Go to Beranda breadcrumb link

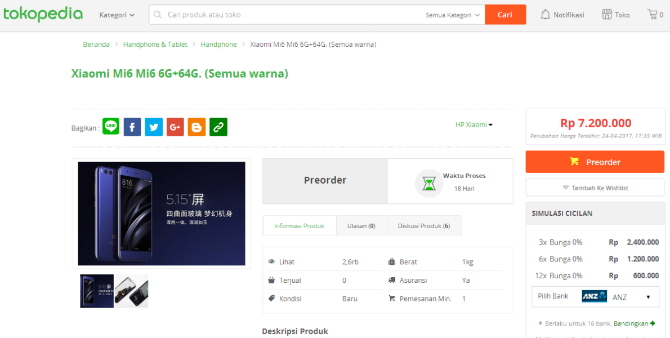(x=96, y=45)
